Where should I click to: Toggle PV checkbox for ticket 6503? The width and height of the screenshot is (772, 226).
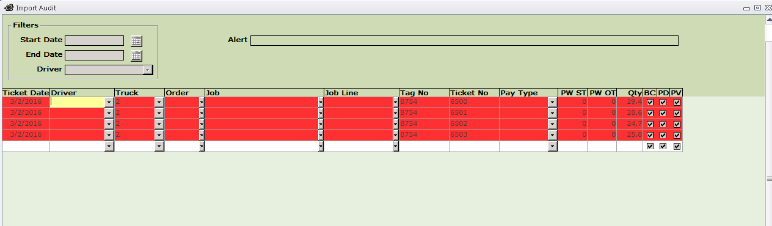677,136
